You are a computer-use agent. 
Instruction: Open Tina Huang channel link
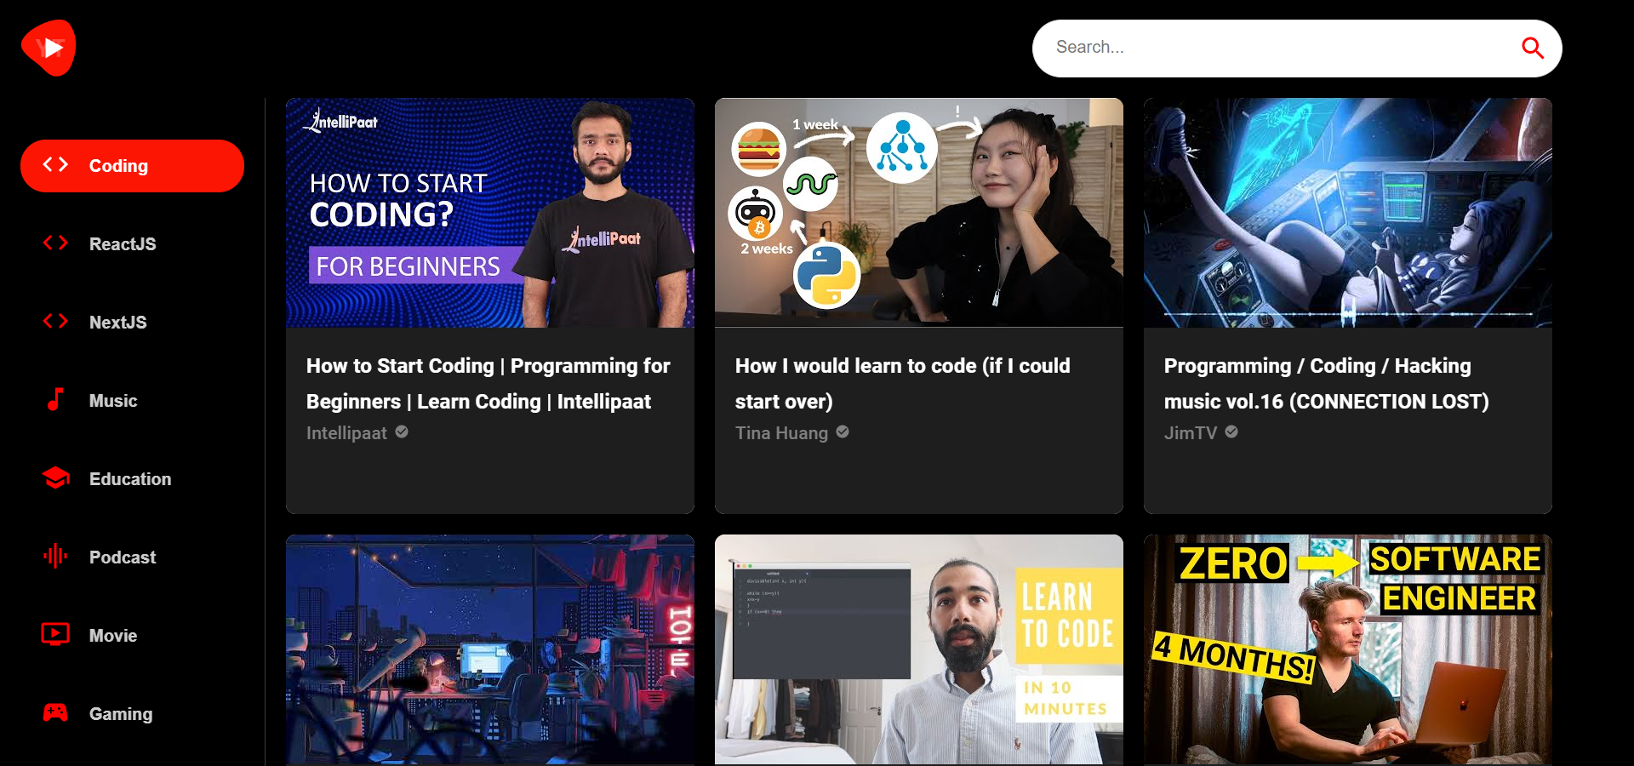(x=781, y=433)
